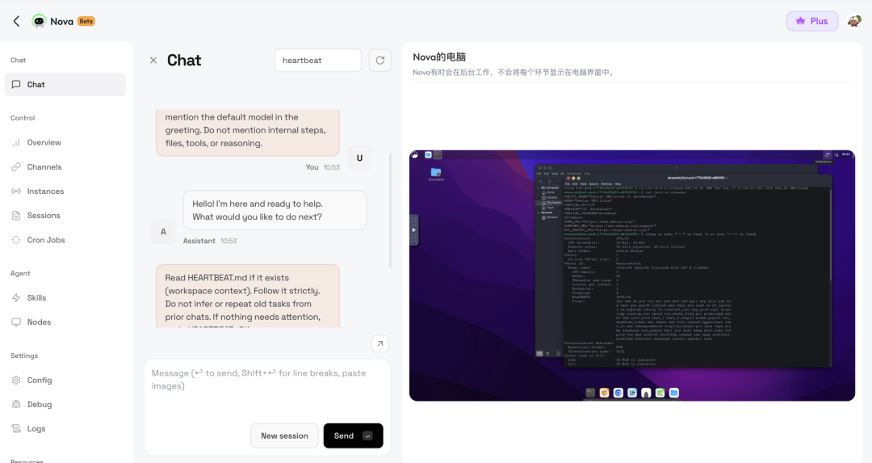This screenshot has width=872, height=463.
Task: Click inside the remote terminal window output
Action: [x=695, y=278]
